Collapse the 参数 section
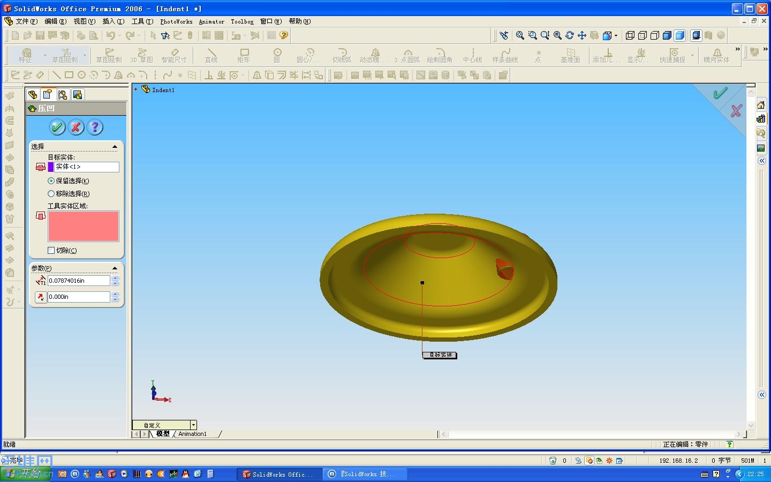The image size is (771, 482). tap(115, 268)
